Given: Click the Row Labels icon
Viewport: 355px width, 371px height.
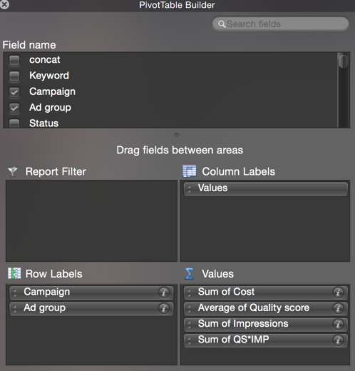Looking at the screenshot, I should 14,273.
